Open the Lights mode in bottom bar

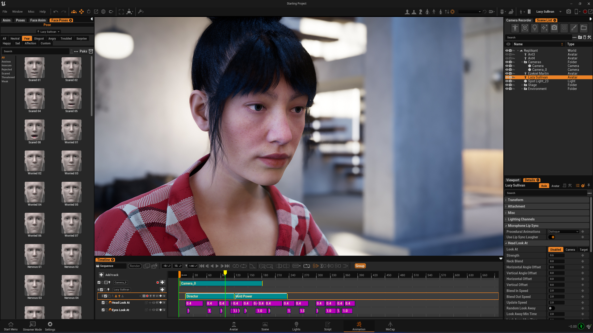click(296, 326)
